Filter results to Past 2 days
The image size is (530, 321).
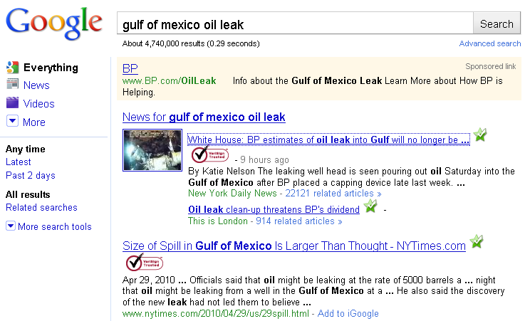point(31,175)
